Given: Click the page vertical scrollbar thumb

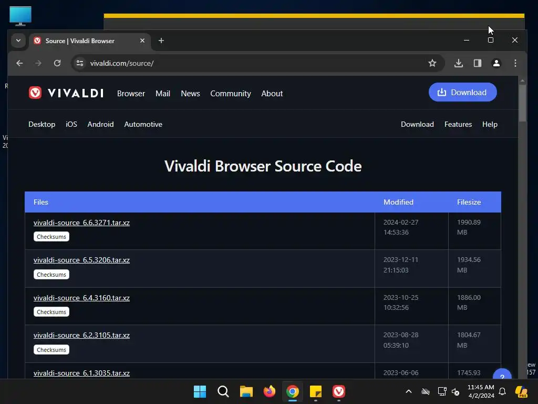Looking at the screenshot, I should (522, 103).
